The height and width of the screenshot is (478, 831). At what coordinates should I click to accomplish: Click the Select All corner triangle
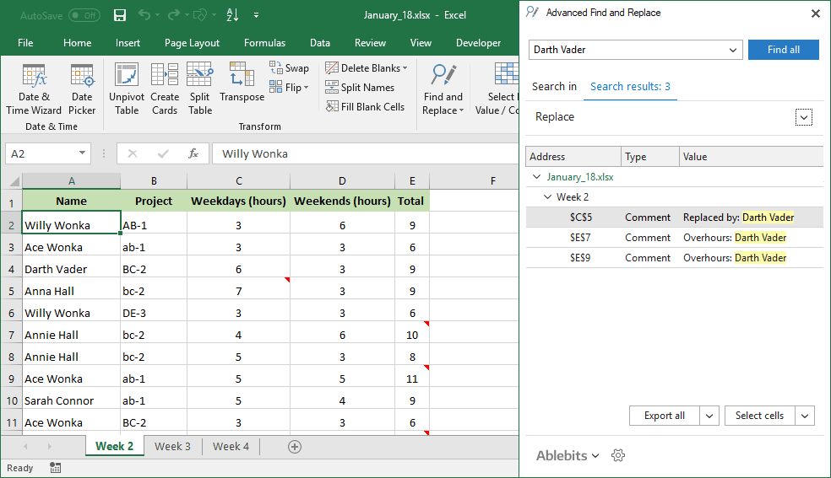(14, 181)
